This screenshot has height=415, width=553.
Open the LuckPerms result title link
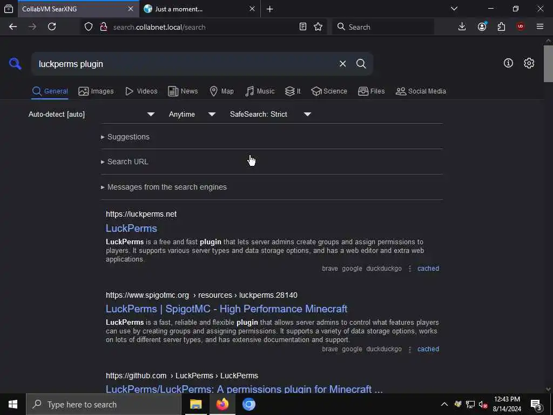point(132,229)
